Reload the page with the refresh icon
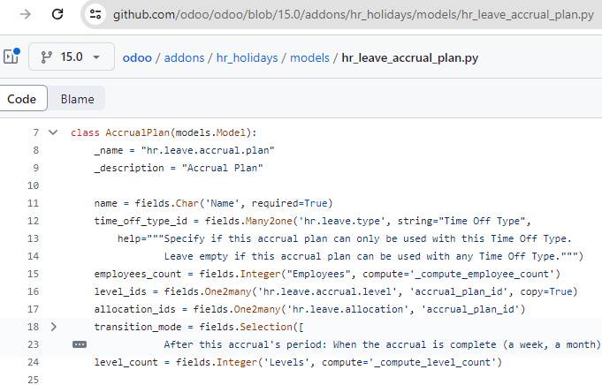The width and height of the screenshot is (602, 385). 57,15
